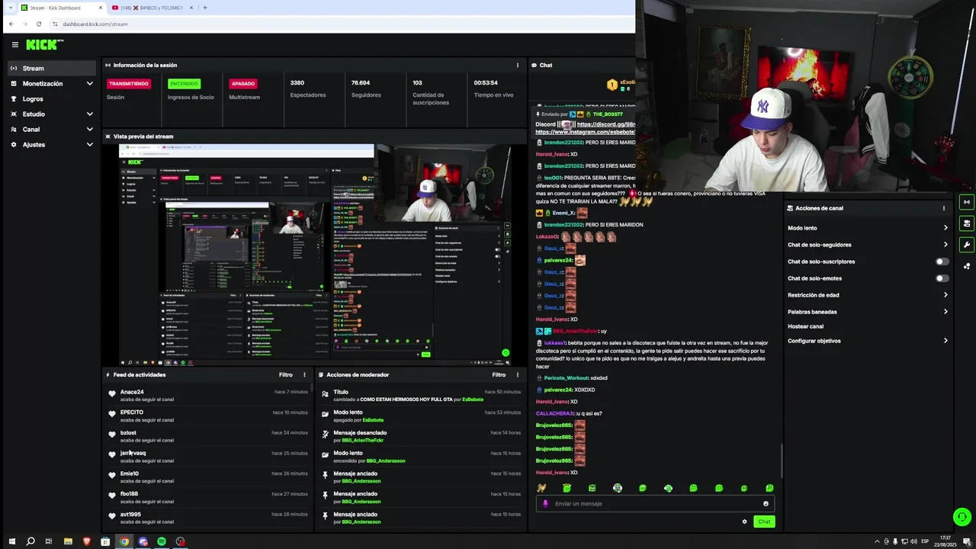Viewport: 976px width, 549px height.
Task: Switch to the YouTube browser tab
Action: coord(152,8)
